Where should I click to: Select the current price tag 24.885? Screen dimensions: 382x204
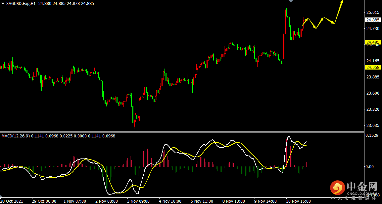[373, 20]
